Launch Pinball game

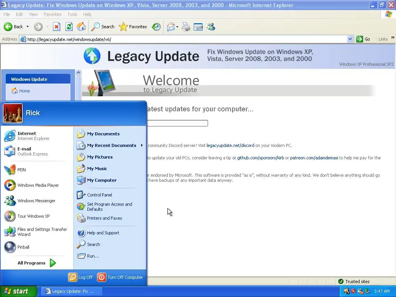coord(37,247)
